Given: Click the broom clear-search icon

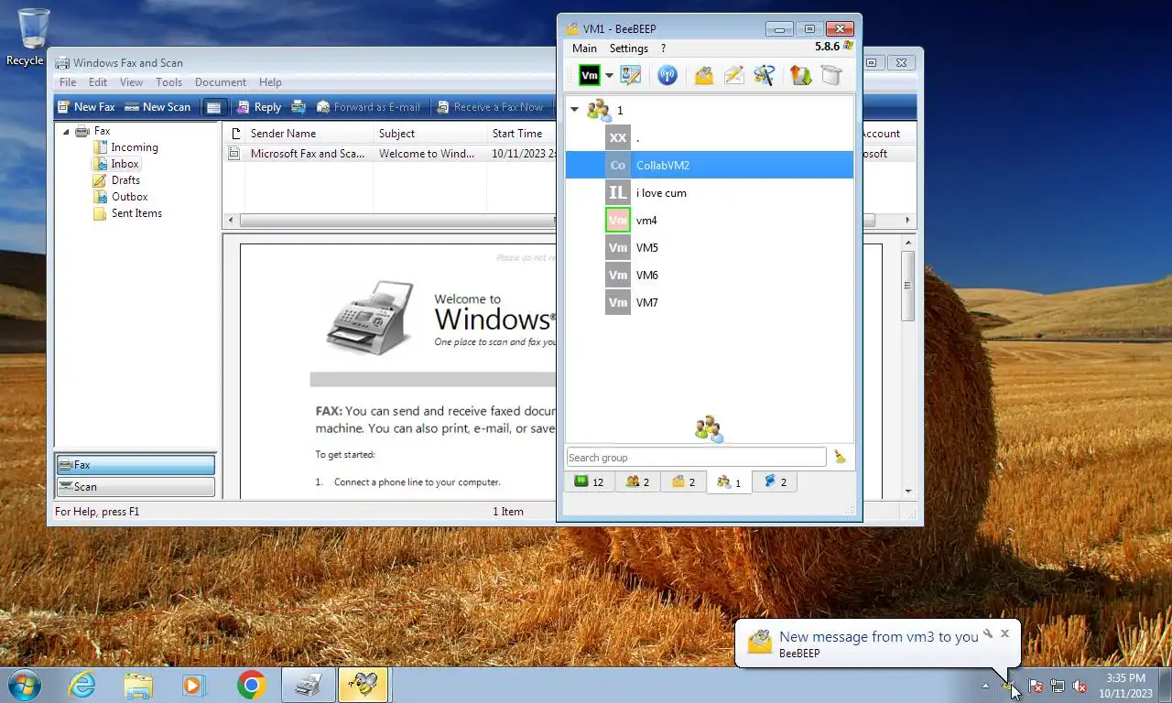Looking at the screenshot, I should coord(840,457).
